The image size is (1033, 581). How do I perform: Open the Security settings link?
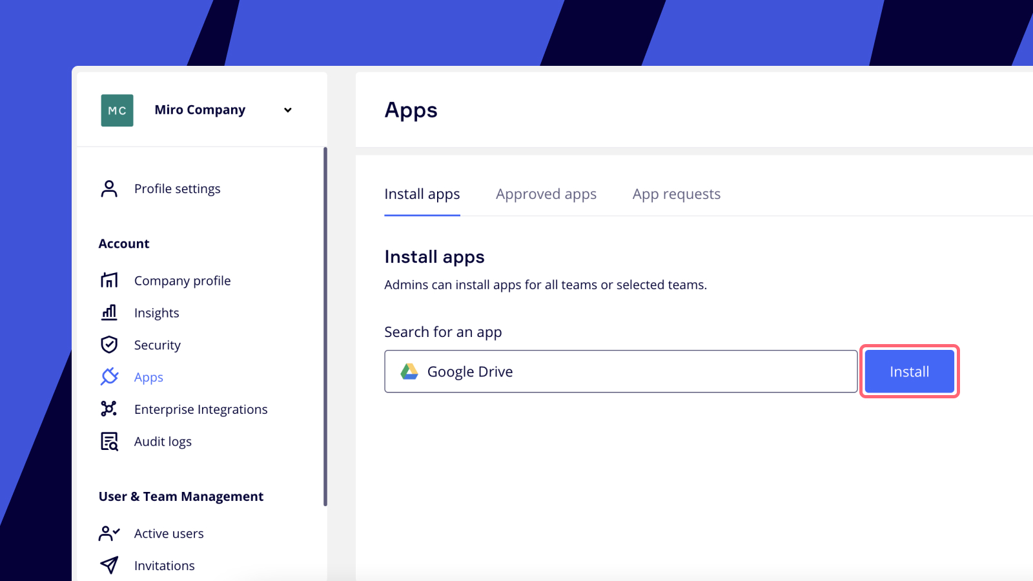coord(157,345)
